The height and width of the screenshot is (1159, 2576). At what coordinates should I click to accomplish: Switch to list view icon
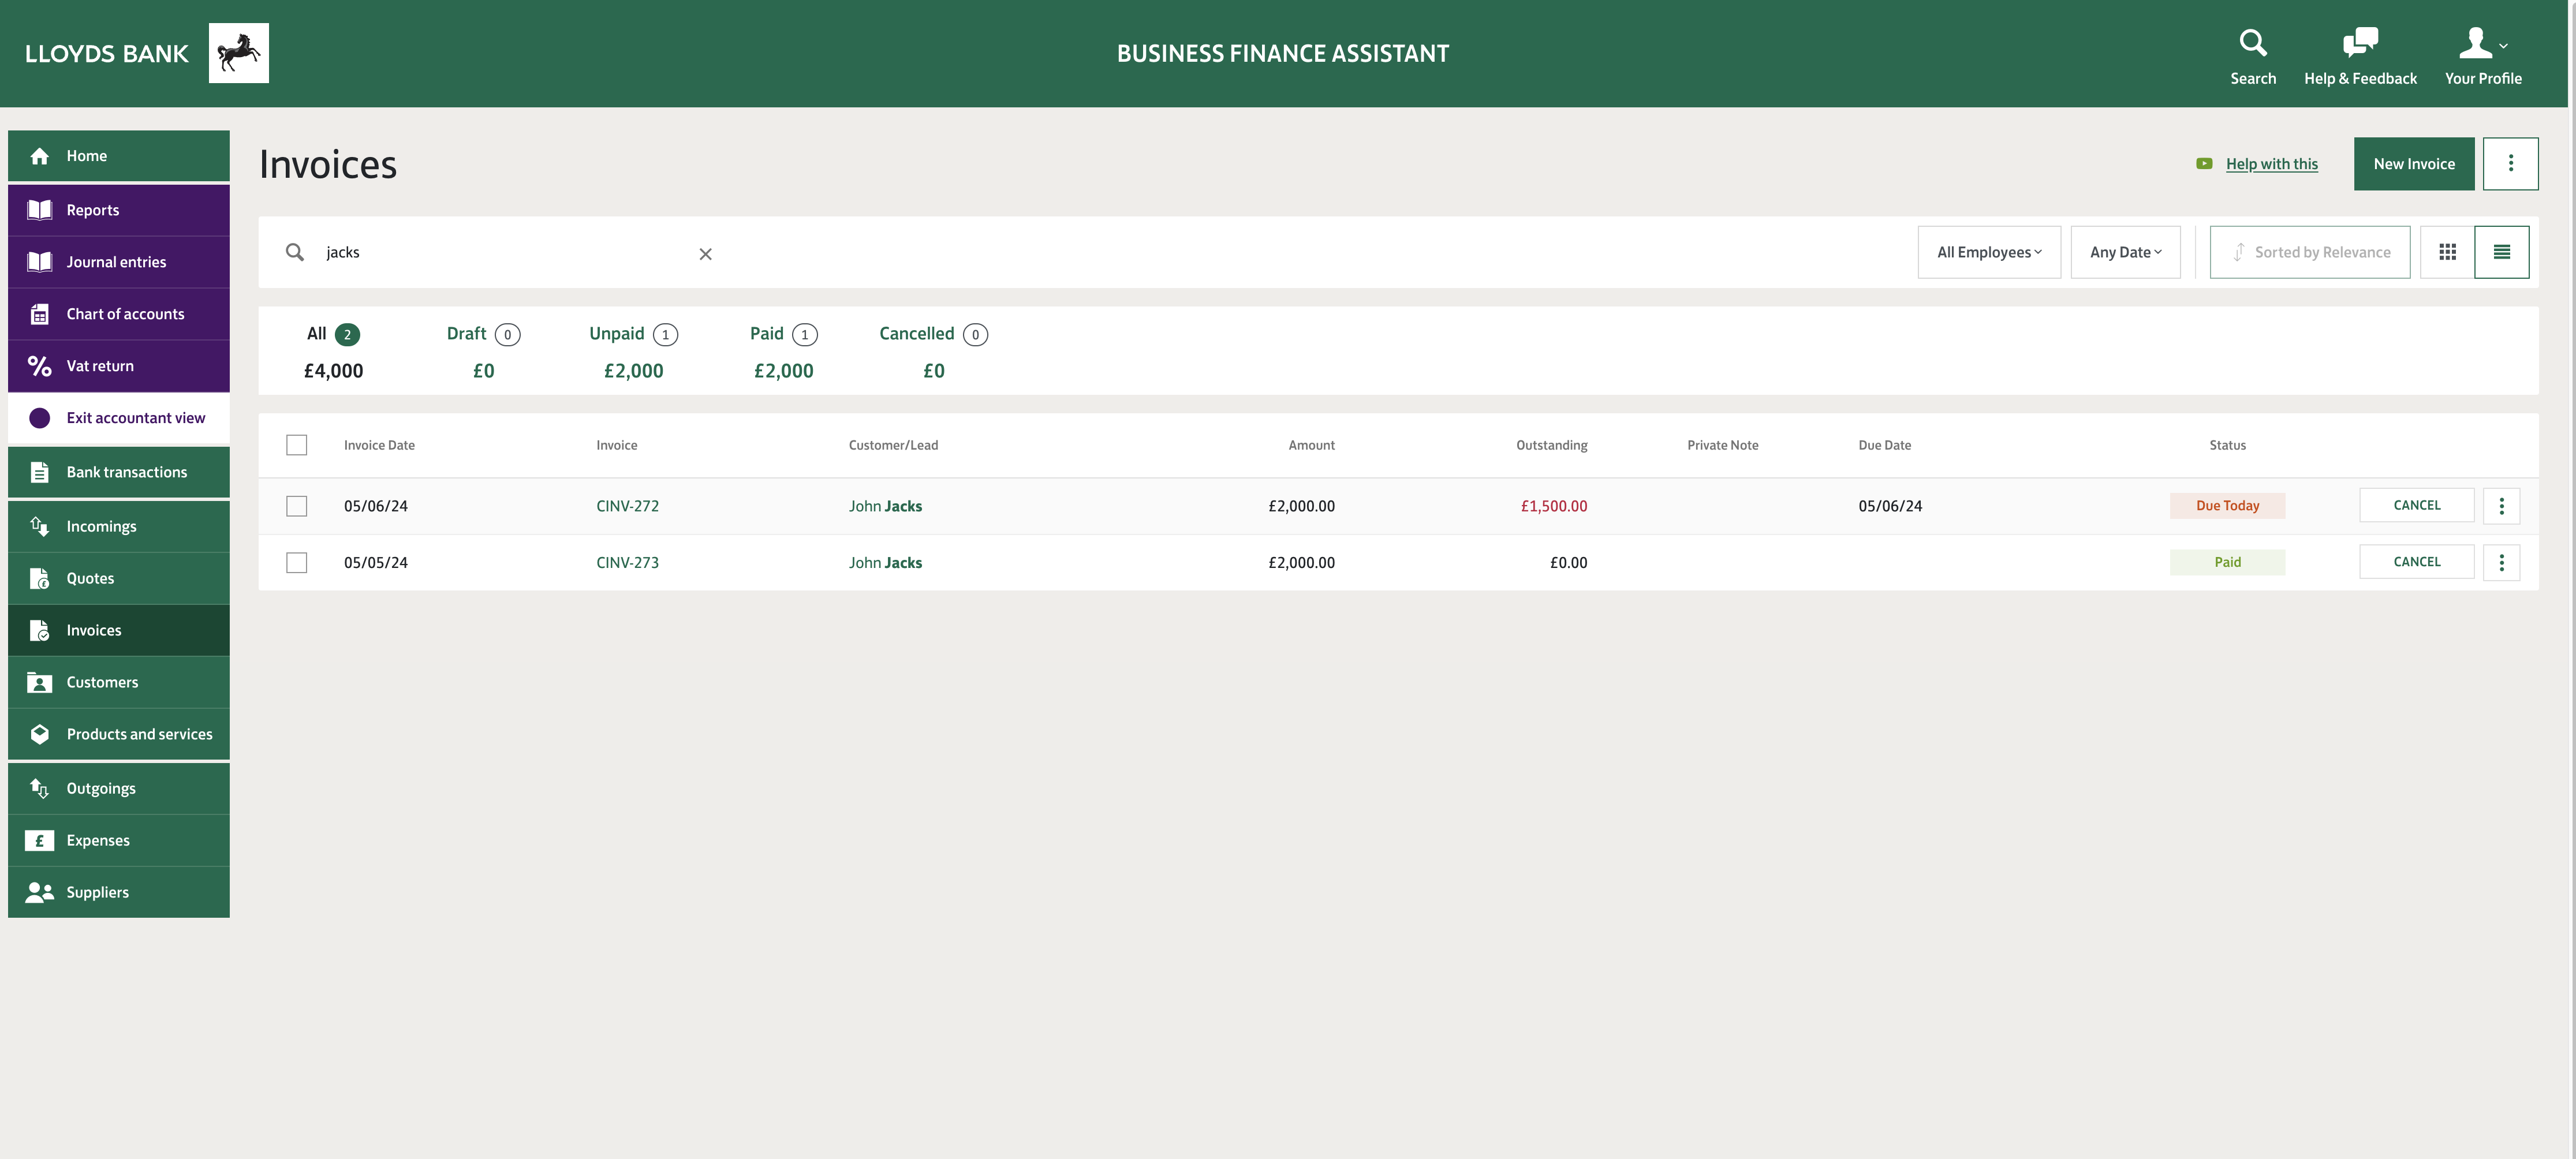(x=2501, y=252)
